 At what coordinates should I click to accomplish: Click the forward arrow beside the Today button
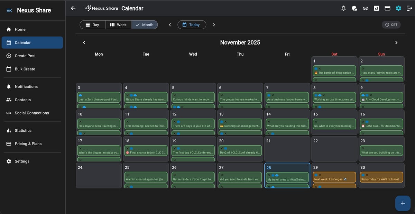214,25
